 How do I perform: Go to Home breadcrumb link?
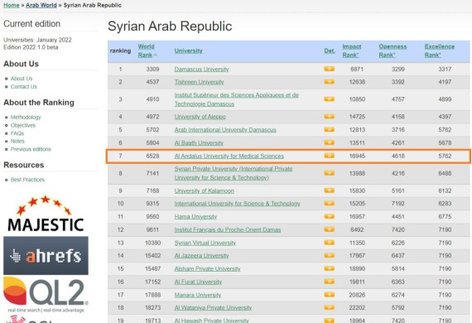(12, 5)
